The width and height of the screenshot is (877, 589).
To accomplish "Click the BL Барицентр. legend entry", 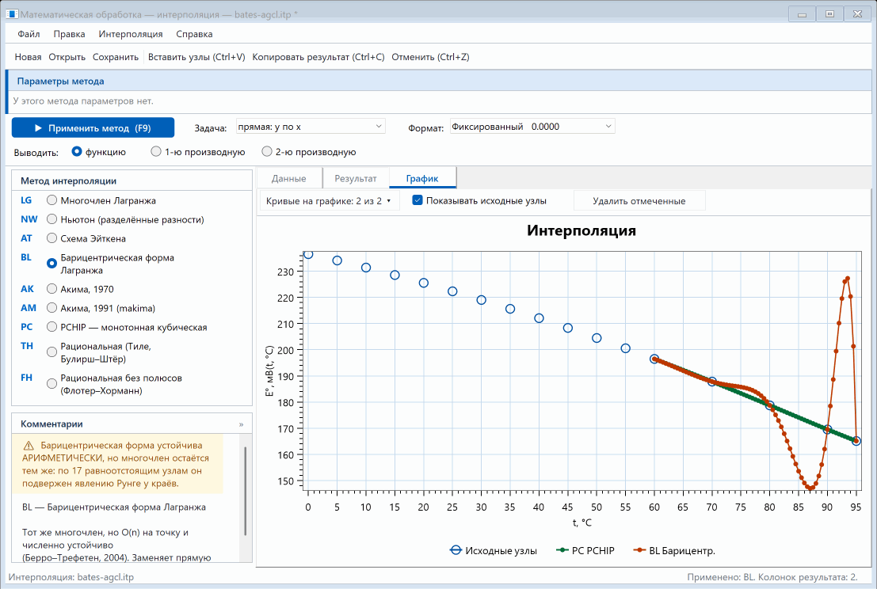I will [x=674, y=550].
